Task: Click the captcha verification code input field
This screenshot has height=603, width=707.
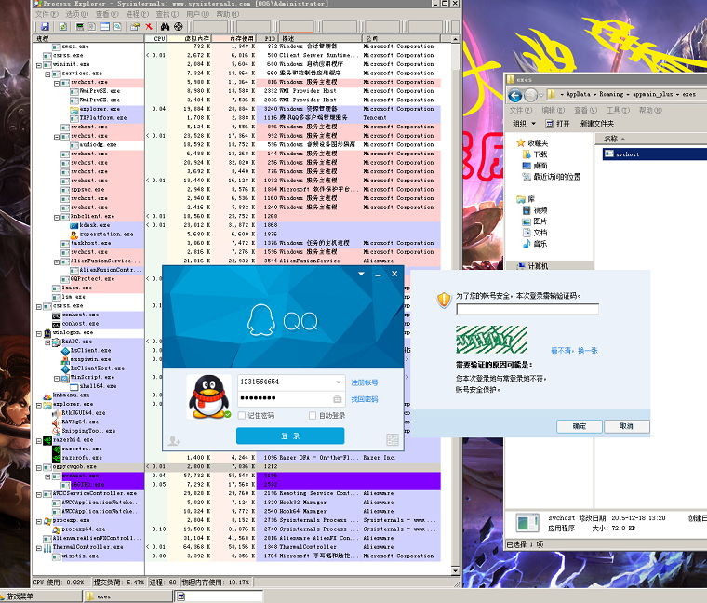Action: [527, 309]
